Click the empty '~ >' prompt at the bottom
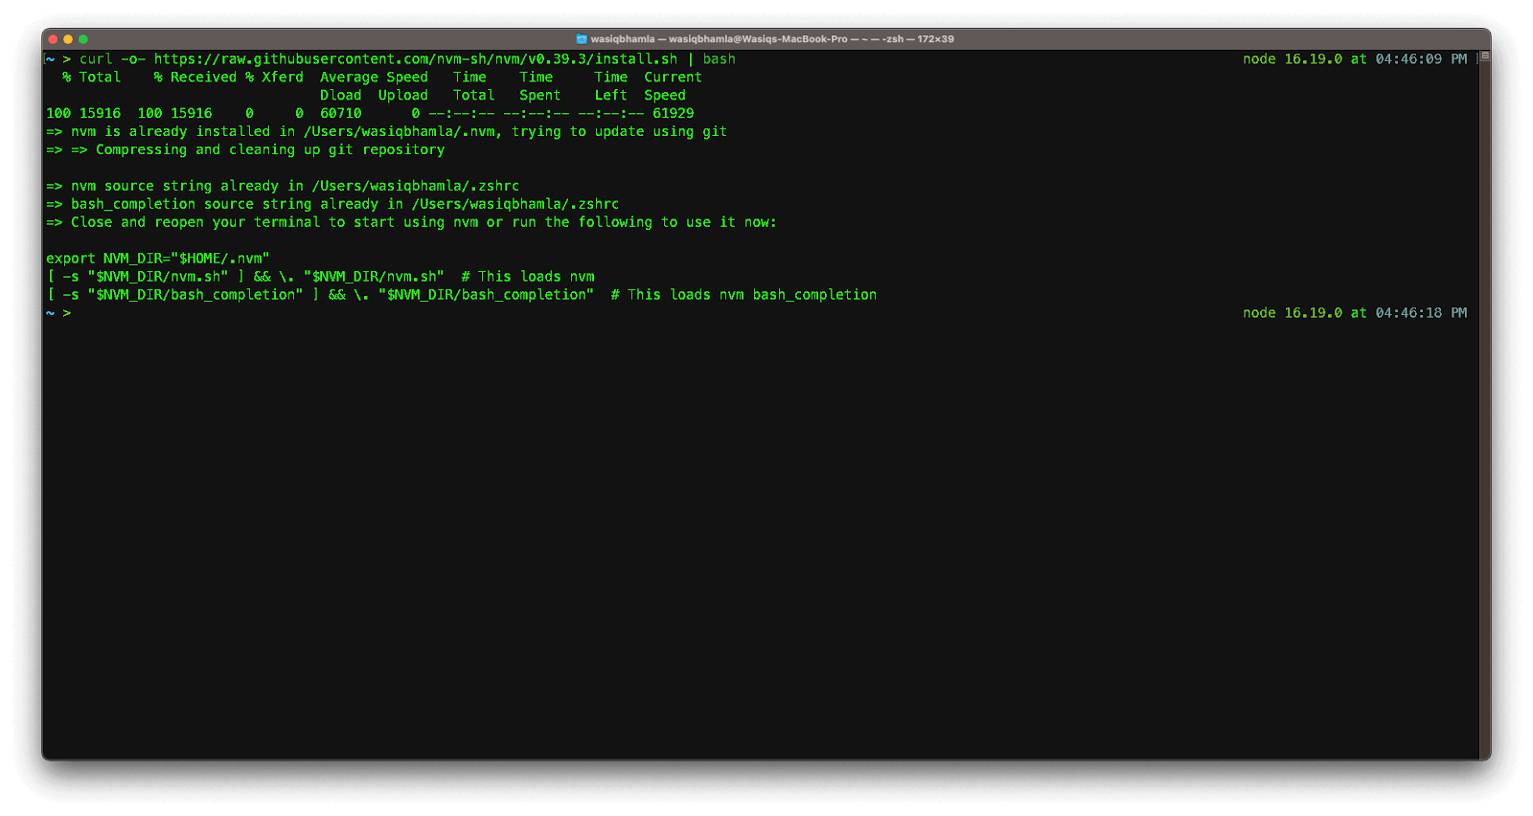1533x816 pixels. pos(58,313)
